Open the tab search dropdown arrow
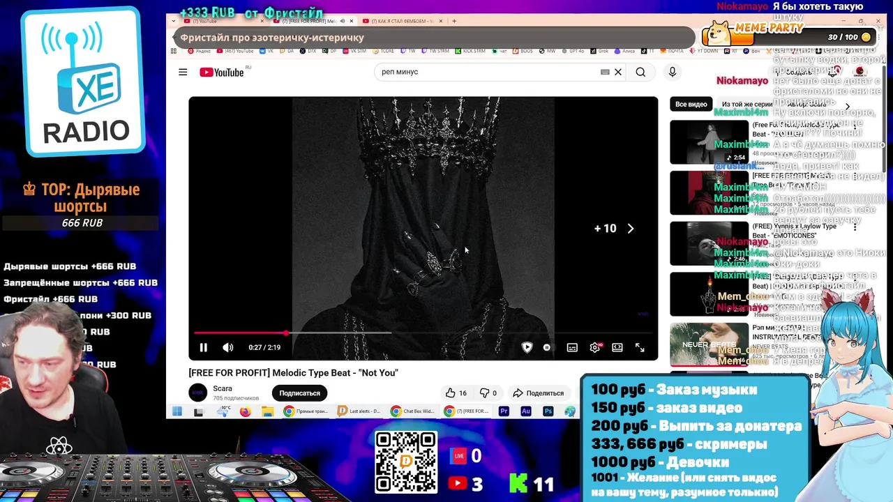 [173, 21]
